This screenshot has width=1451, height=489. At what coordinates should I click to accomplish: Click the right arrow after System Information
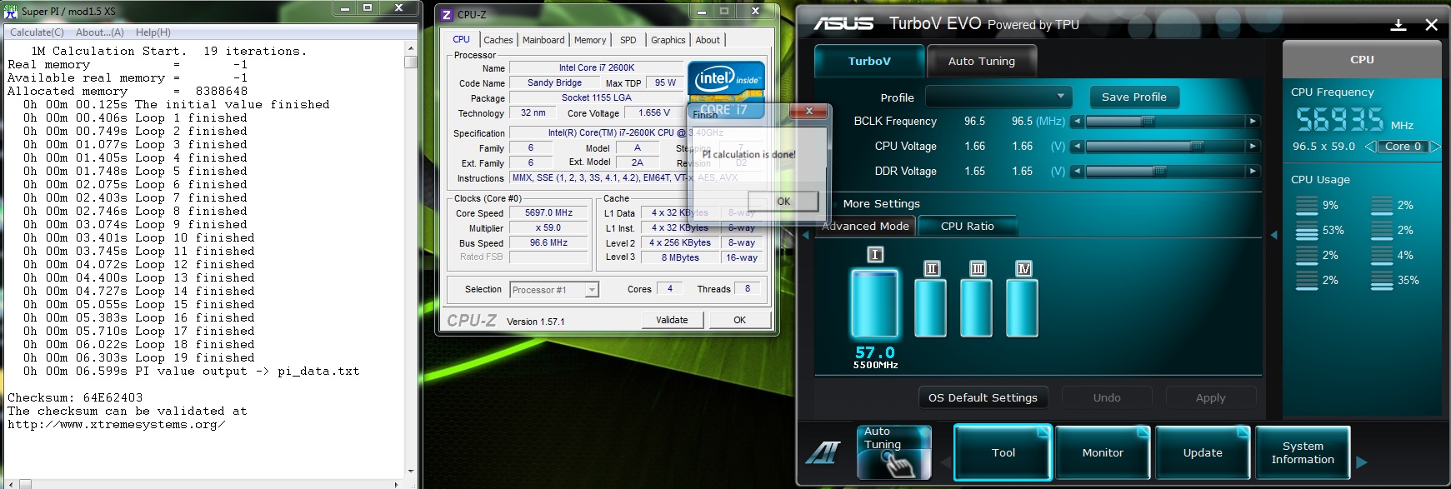[1362, 462]
